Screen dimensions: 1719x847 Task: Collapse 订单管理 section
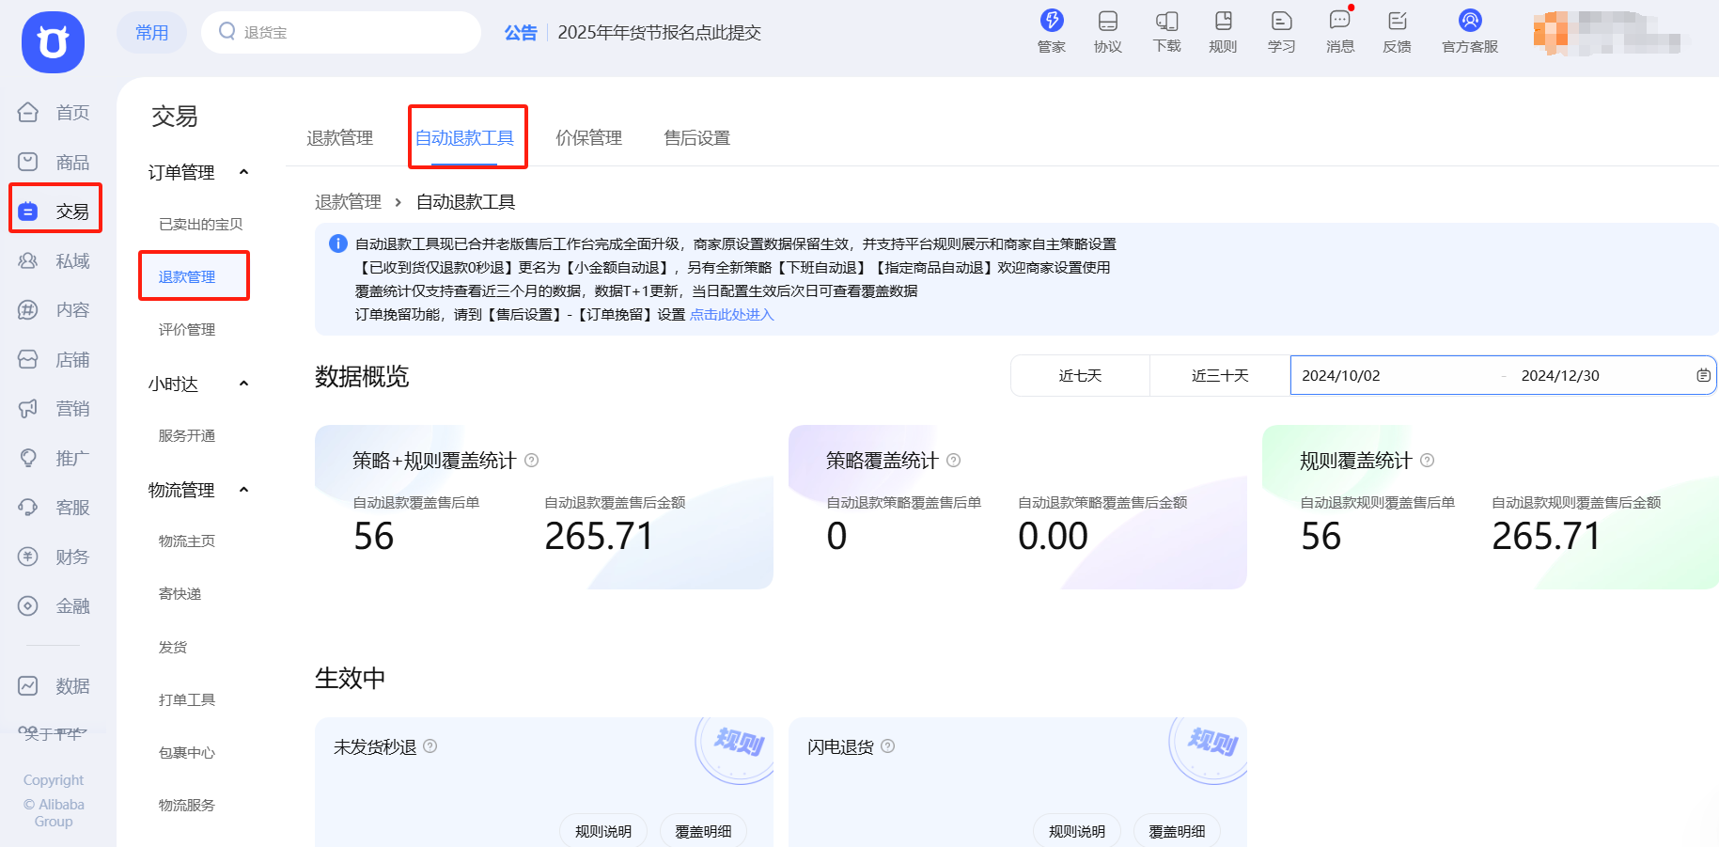(x=244, y=172)
